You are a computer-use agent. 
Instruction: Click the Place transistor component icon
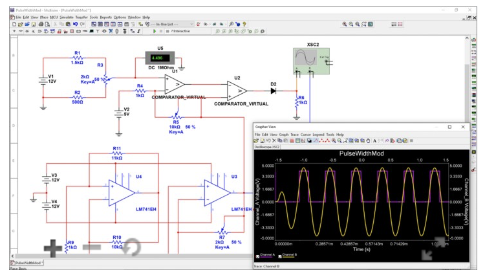(x=34, y=31)
